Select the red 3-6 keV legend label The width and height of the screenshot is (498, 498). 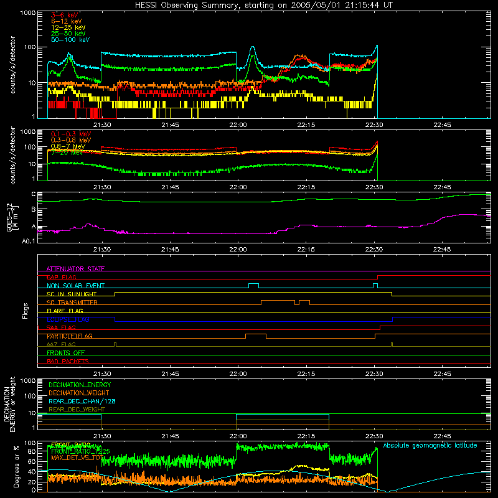(64, 15)
